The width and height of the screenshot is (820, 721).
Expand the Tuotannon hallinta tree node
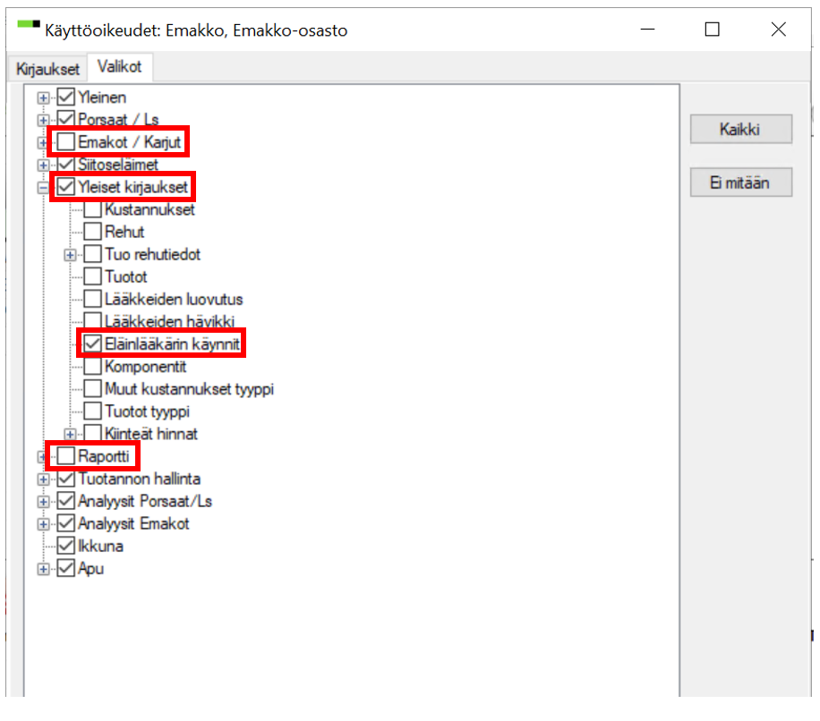coord(43,479)
